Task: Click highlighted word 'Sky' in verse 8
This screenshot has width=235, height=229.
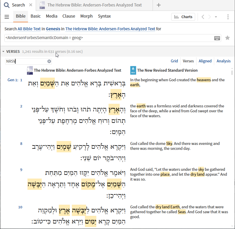Action: point(169,144)
